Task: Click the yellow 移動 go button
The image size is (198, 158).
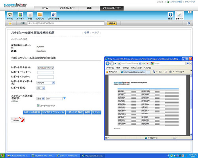Action: pos(112,23)
